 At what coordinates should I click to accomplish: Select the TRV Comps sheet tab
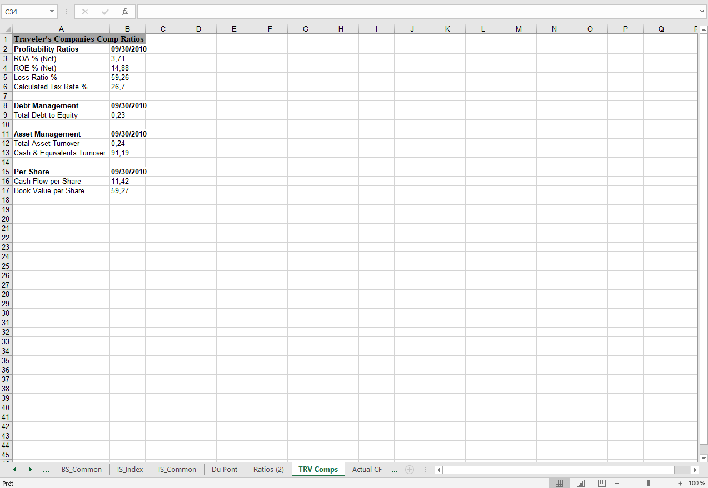click(x=318, y=470)
